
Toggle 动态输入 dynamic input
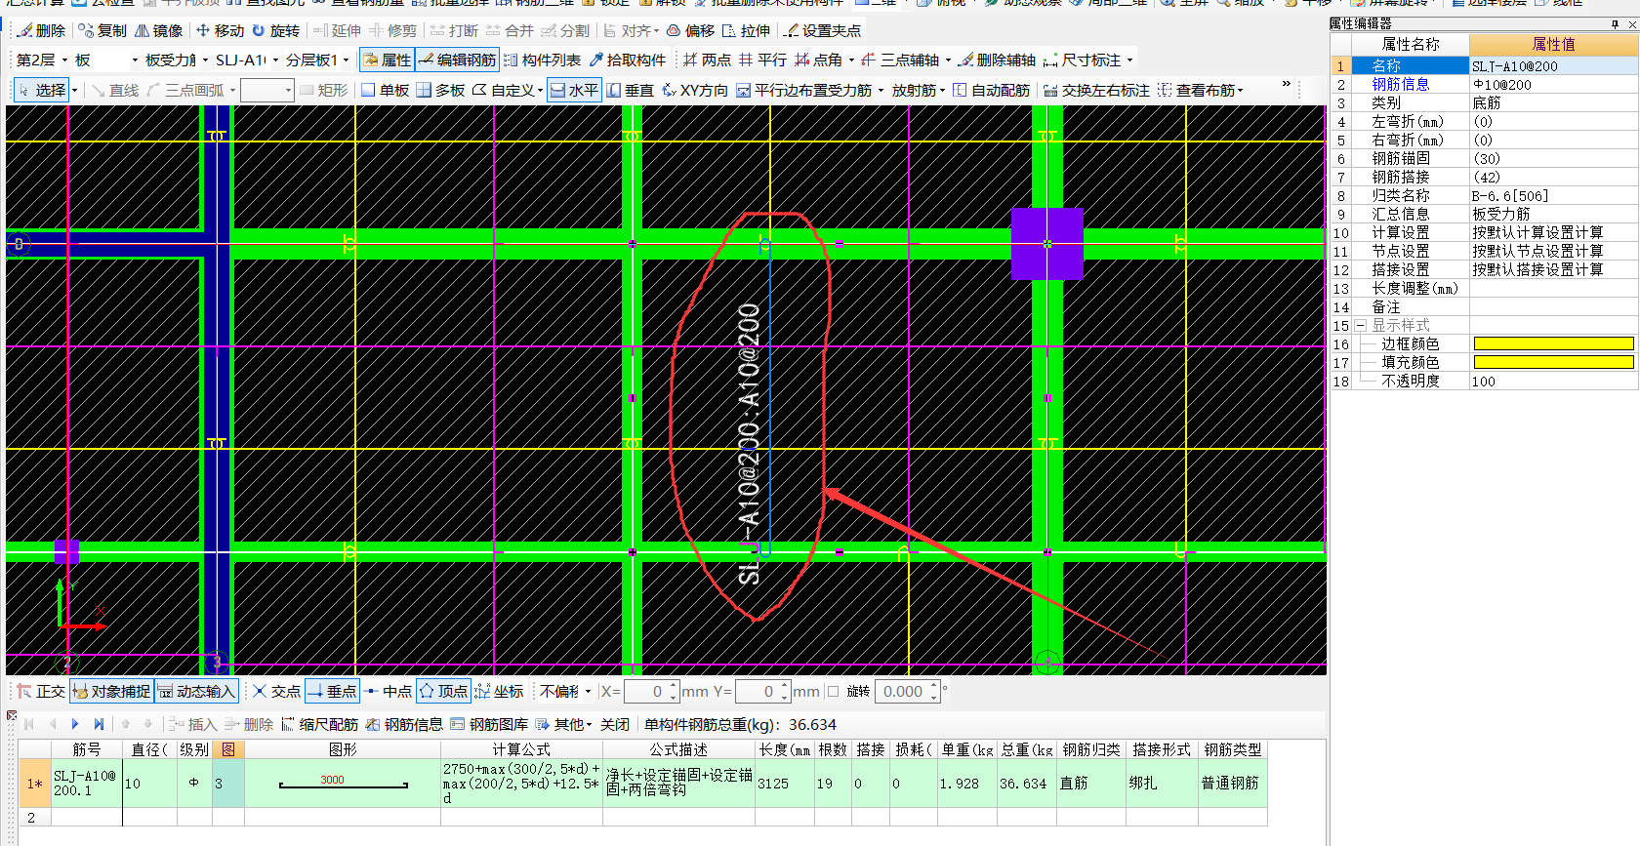pyautogui.click(x=197, y=691)
